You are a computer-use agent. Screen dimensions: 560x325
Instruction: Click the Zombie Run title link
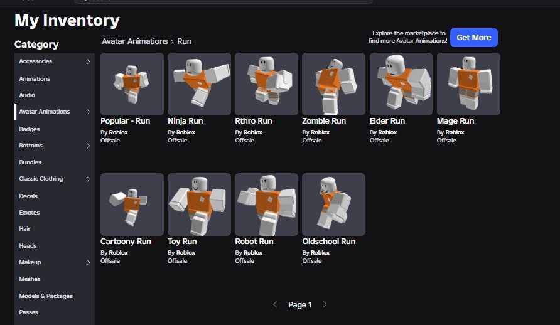click(324, 121)
